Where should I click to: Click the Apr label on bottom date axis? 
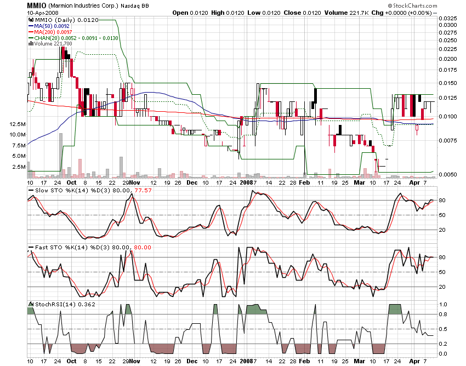[414, 362]
